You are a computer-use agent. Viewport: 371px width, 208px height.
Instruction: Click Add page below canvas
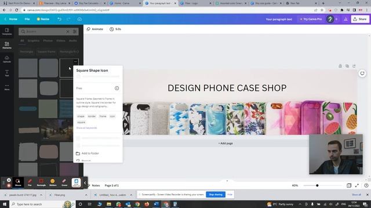tap(225, 143)
